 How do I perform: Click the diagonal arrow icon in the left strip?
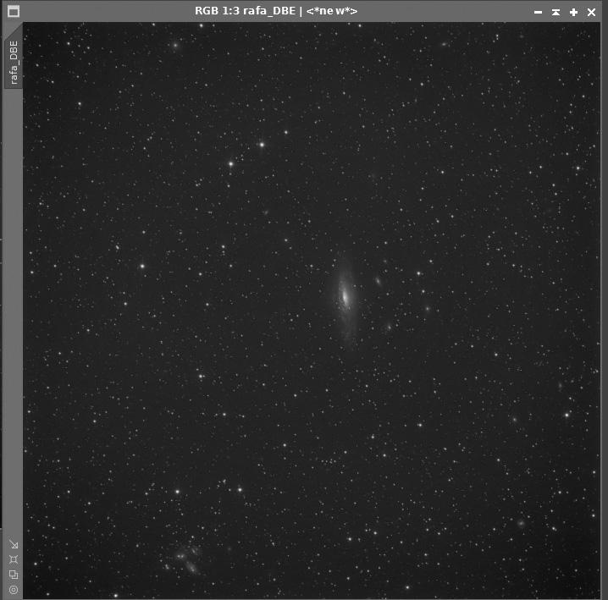pyautogui.click(x=14, y=545)
